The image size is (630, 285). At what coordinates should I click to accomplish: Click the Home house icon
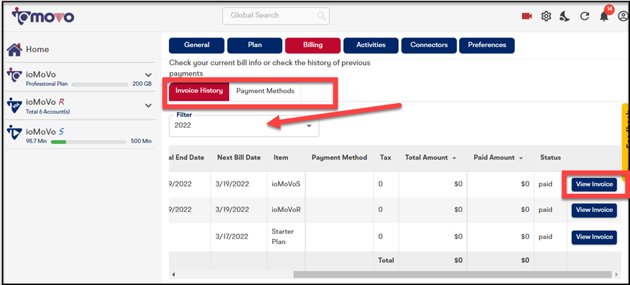[15, 50]
